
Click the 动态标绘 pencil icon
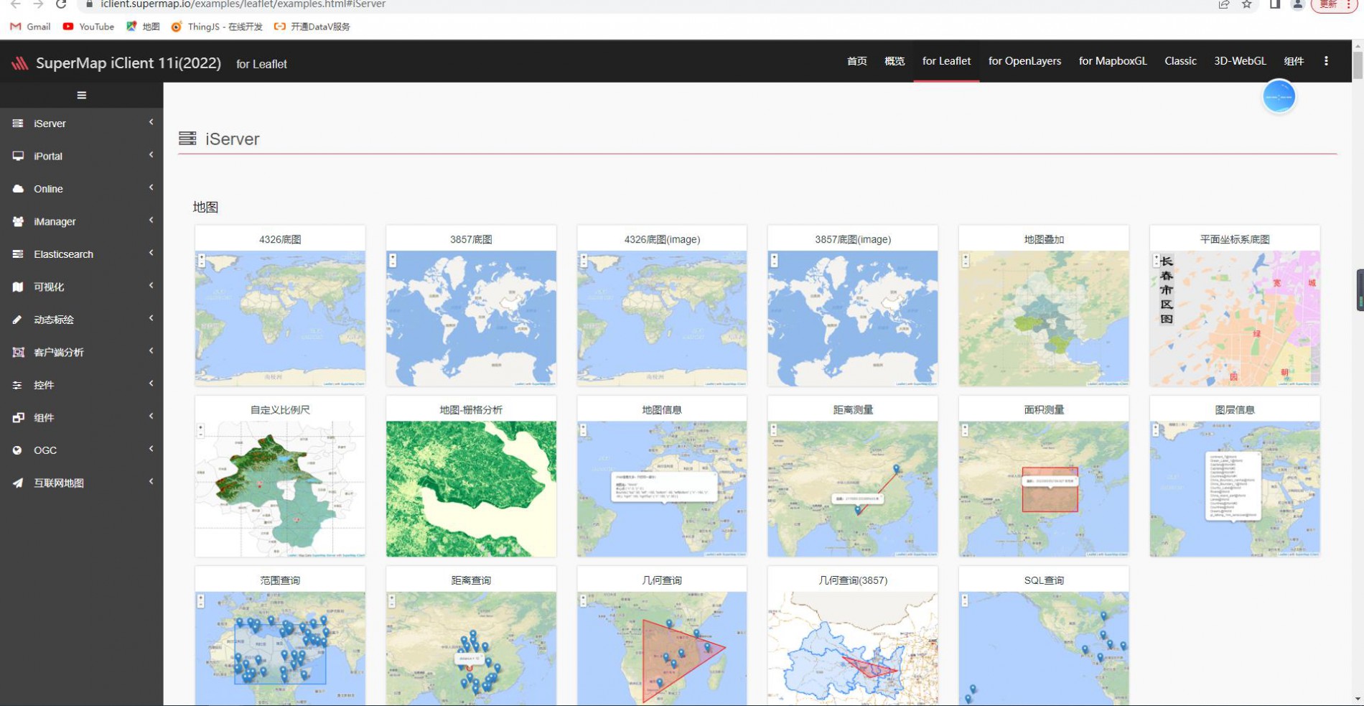pos(18,320)
